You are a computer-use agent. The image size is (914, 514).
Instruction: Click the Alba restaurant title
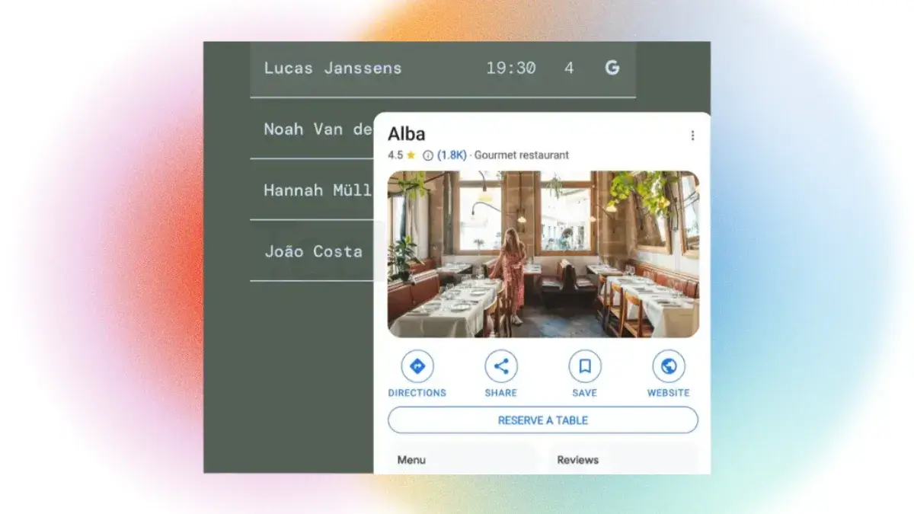click(407, 134)
